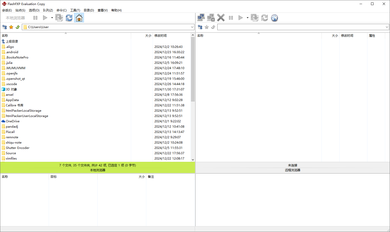390x232 pixels.
Task: Refresh the local browser file list
Action: click(x=69, y=18)
